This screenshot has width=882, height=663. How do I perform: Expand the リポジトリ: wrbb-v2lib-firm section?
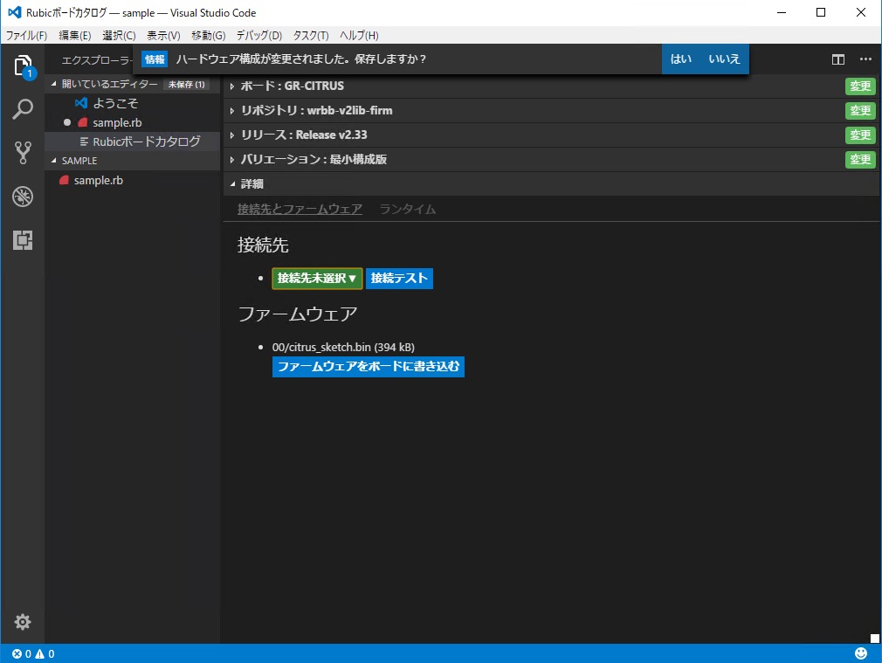pyautogui.click(x=231, y=111)
